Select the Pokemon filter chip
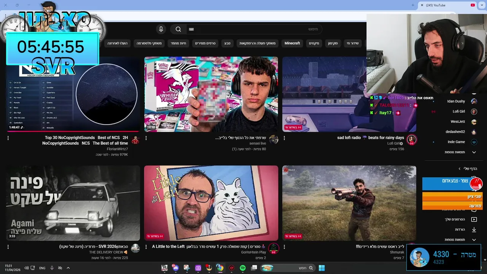Screen dimensions: 487x274 click(x=333, y=43)
